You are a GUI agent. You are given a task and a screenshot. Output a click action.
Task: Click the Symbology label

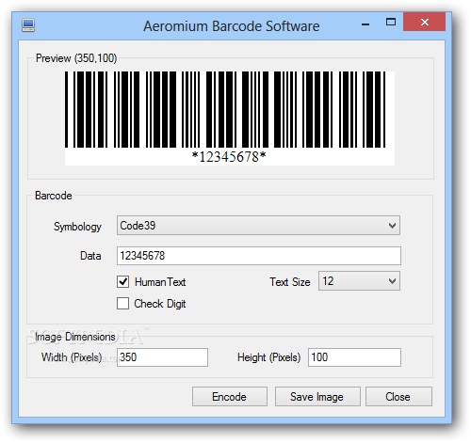[77, 227]
